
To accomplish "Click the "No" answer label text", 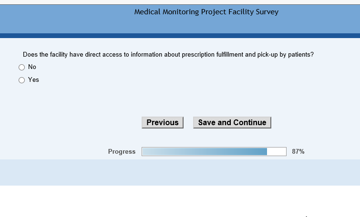I will coord(32,67).
